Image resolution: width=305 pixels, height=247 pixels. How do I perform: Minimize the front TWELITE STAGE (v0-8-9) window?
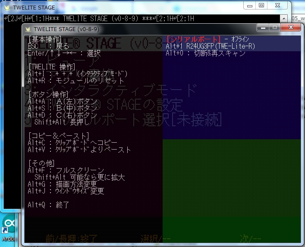(x=263, y=27)
